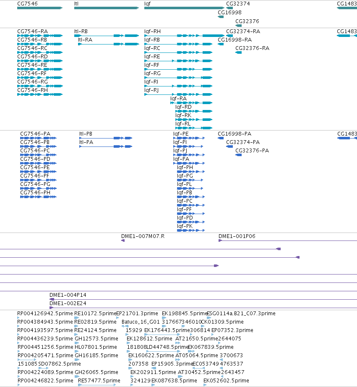Click EST RP004246822.5prime

tap(45, 381)
